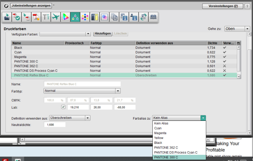Select the PANTONE DS Process Cyan C row

[x=124, y=71]
